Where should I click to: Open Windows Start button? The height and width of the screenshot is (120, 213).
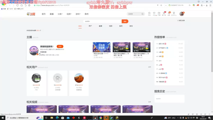(3, 118)
